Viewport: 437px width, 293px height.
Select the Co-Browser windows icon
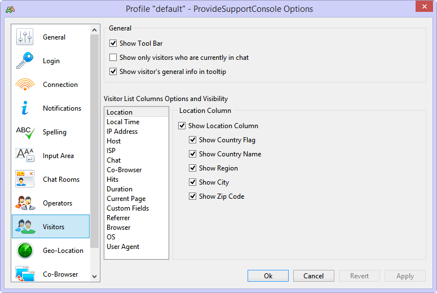[x=25, y=274]
